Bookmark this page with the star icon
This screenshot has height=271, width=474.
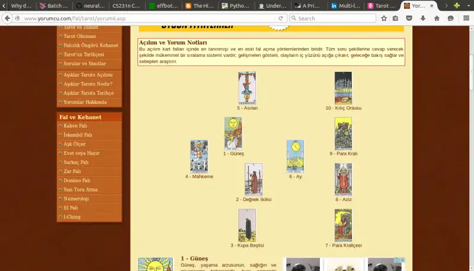384,18
